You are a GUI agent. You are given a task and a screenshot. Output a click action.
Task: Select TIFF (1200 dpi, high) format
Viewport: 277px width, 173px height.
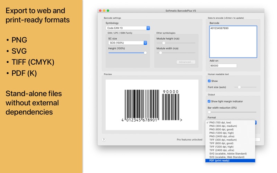point(230,147)
